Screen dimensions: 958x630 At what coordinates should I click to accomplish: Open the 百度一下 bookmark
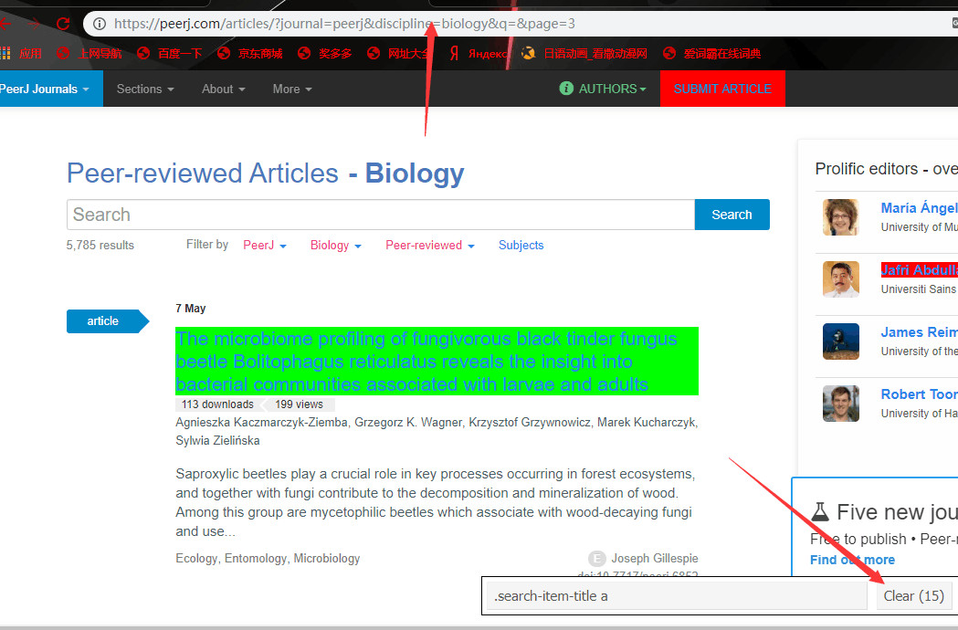pos(169,53)
